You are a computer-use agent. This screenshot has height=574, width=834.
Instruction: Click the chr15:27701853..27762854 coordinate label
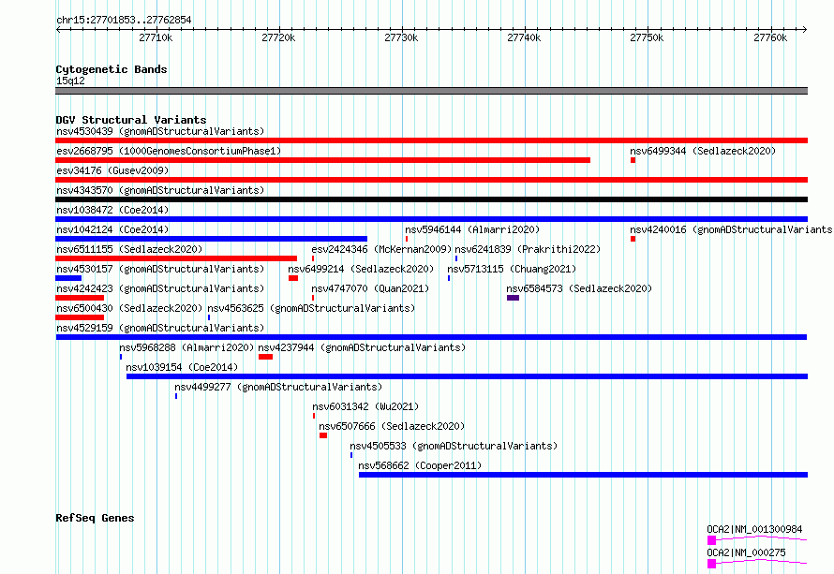124,20
